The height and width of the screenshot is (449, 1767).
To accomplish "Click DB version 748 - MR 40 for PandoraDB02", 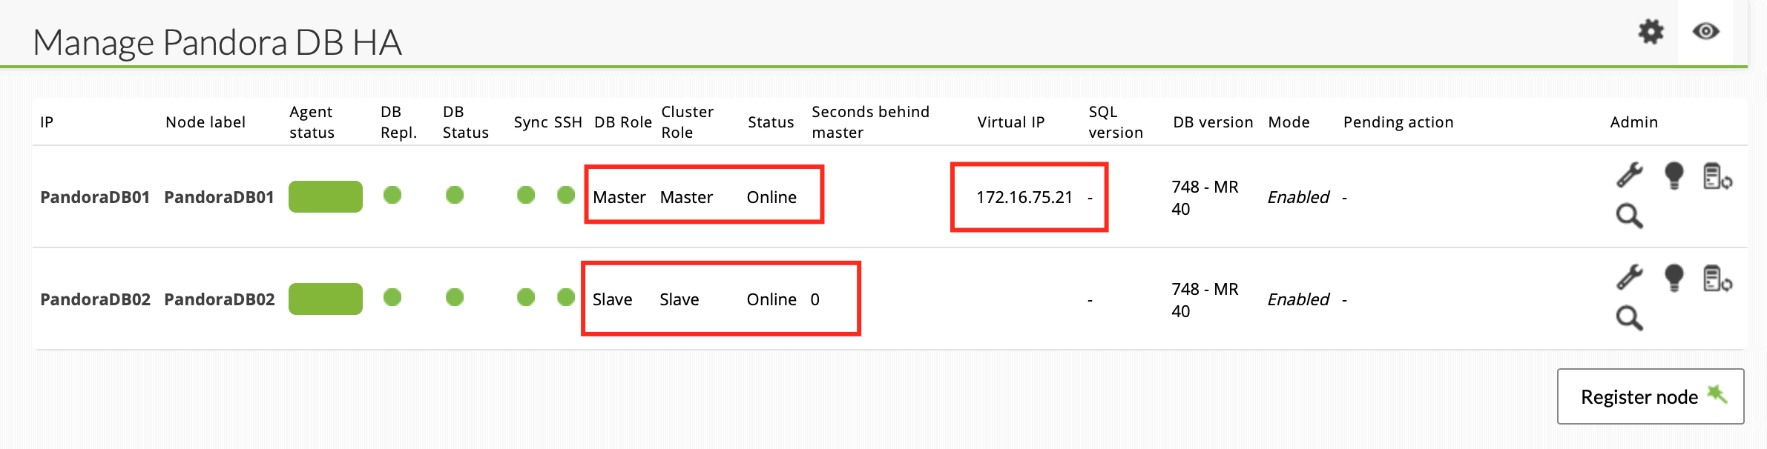I will pos(1205,300).
